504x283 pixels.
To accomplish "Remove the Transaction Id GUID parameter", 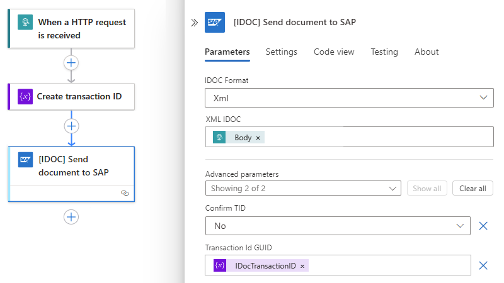I will (x=483, y=265).
